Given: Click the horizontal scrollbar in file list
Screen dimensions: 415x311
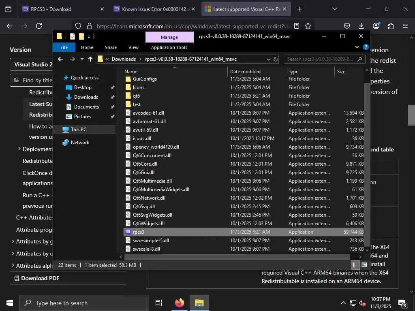Looking at the screenshot, I should [x=237, y=256].
